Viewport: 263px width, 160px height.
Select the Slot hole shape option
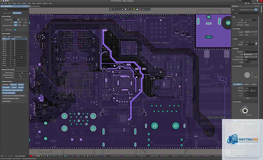click(x=254, y=84)
